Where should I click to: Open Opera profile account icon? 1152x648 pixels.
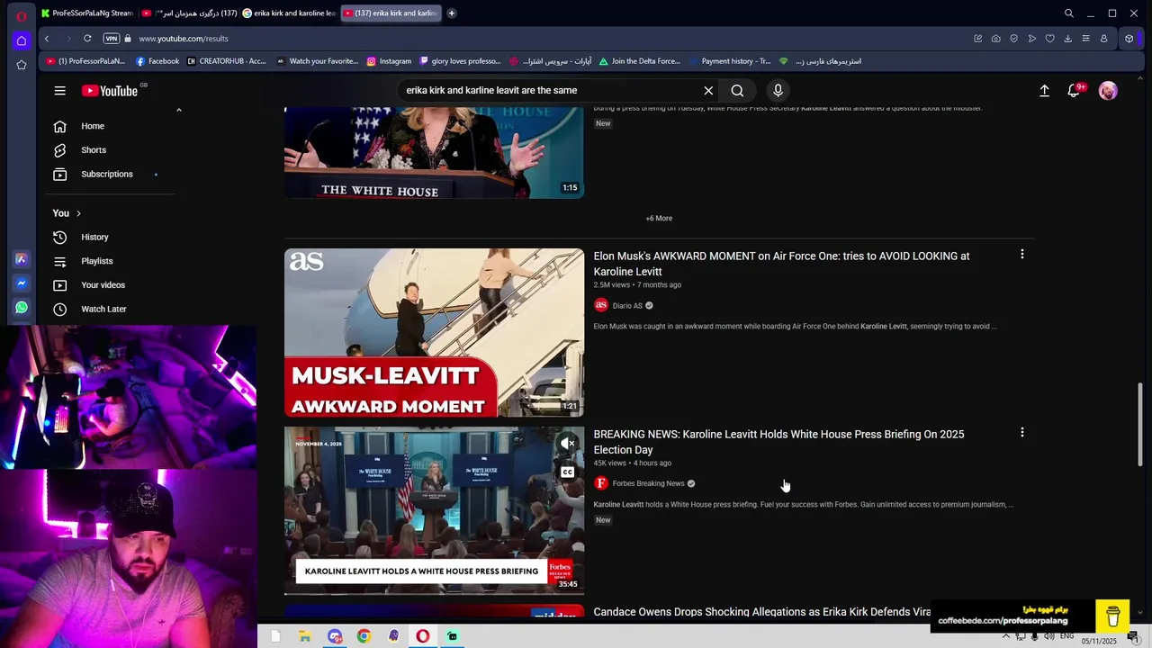click(1103, 39)
